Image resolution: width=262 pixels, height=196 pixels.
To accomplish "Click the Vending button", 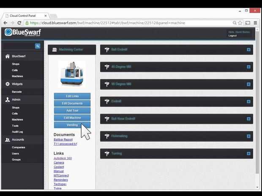I will click(x=72, y=125).
